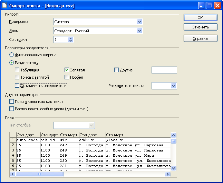Enable the Табуляция checkbox
223x183 pixels.
click(17, 70)
